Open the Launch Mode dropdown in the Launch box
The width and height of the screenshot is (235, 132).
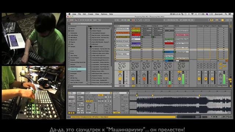tap(81, 97)
